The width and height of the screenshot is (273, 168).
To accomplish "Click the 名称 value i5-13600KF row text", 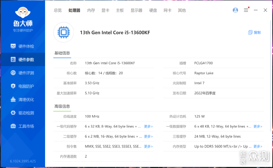I will click(x=110, y=63).
